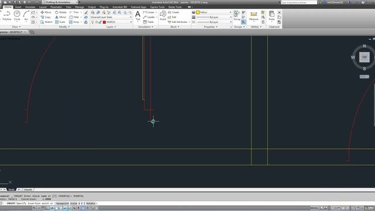Click the keyword search input field
Image resolution: width=375 pixels, height=211 pixels.
coord(299,2)
